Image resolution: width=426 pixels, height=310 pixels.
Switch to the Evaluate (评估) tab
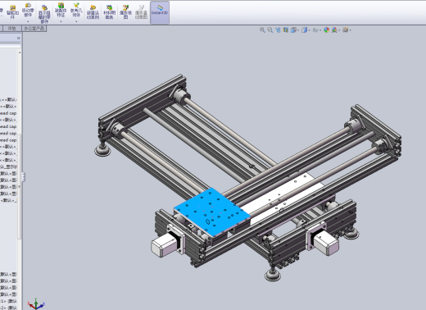click(x=11, y=28)
